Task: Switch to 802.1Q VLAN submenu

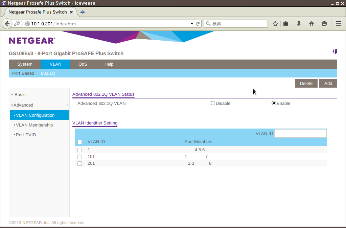Action: (x=48, y=73)
